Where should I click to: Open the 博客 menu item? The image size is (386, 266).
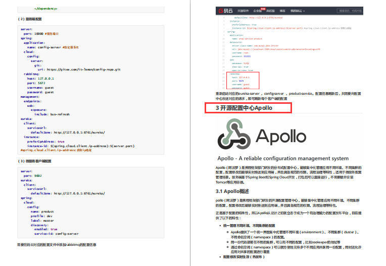tap(282, 11)
